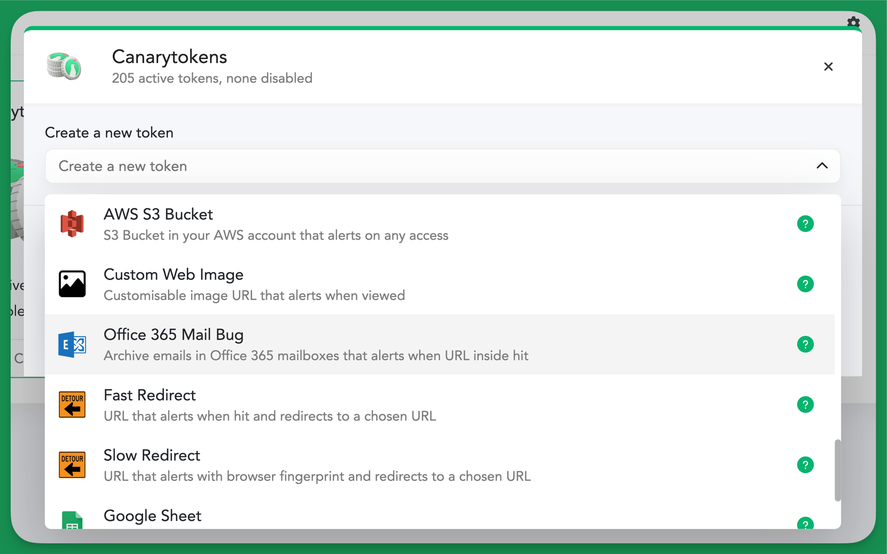Image resolution: width=887 pixels, height=554 pixels.
Task: Open help for Google Sheet token
Action: point(805,523)
